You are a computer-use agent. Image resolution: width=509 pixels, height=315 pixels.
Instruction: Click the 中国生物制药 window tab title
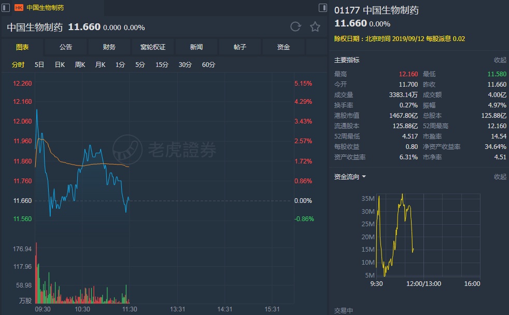(x=45, y=8)
